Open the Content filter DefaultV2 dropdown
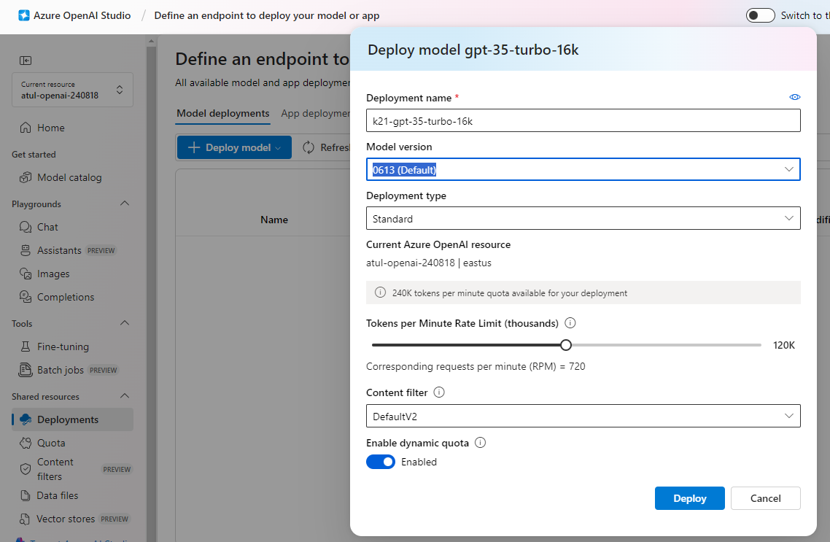The image size is (830, 542). [583, 416]
